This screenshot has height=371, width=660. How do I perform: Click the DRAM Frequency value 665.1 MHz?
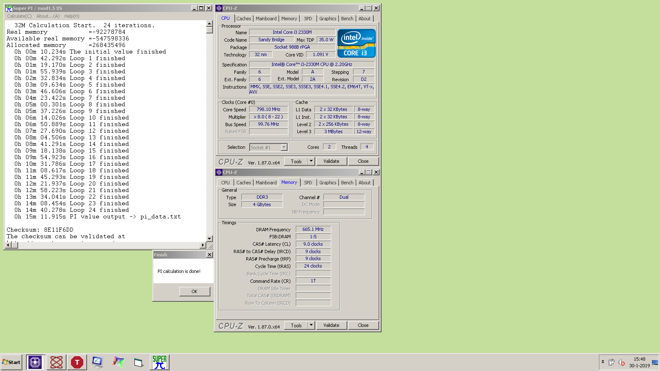point(313,229)
